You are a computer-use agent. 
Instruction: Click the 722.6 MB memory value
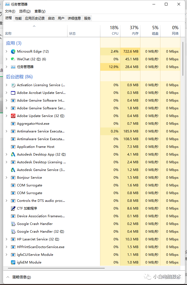click(131, 51)
